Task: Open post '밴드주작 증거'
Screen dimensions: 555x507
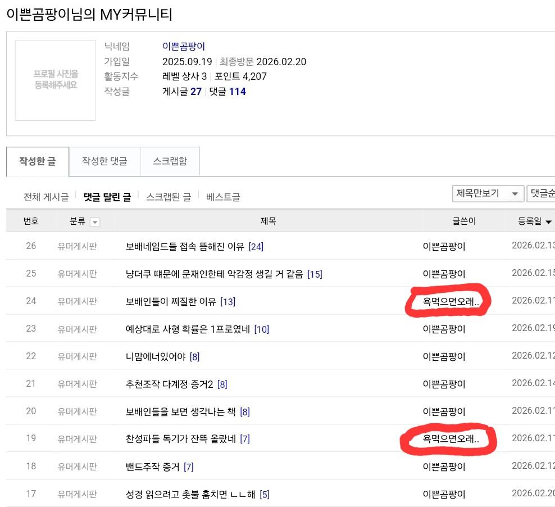Action: [154, 466]
